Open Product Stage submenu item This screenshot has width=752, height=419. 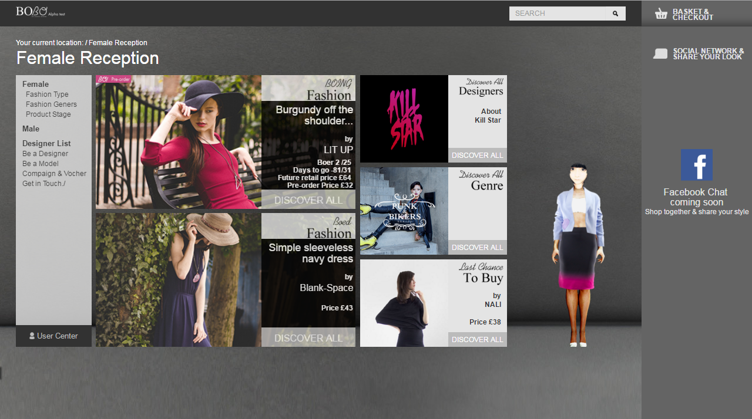(x=48, y=114)
